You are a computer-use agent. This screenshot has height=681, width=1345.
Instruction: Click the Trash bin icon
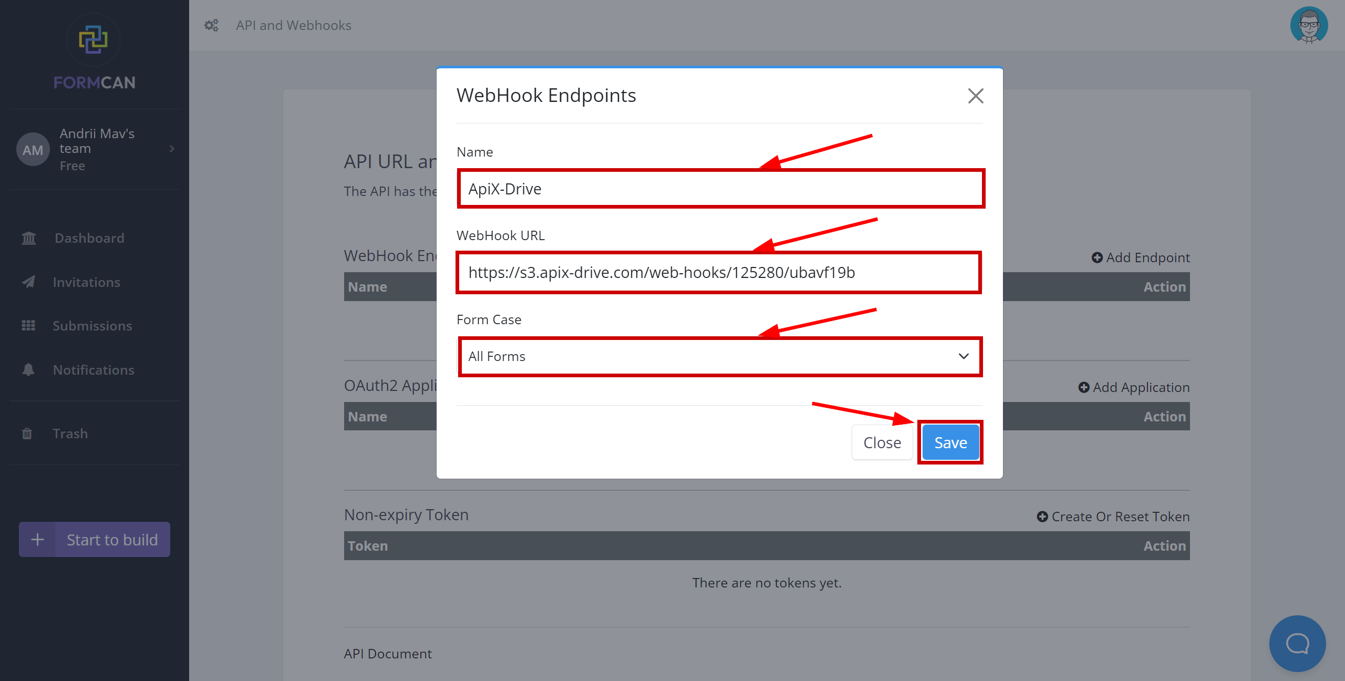(27, 434)
